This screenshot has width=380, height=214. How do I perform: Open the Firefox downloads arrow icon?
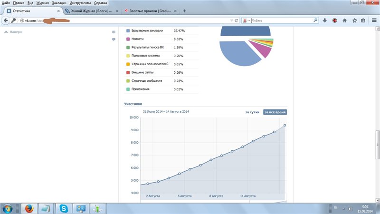pos(325,20)
